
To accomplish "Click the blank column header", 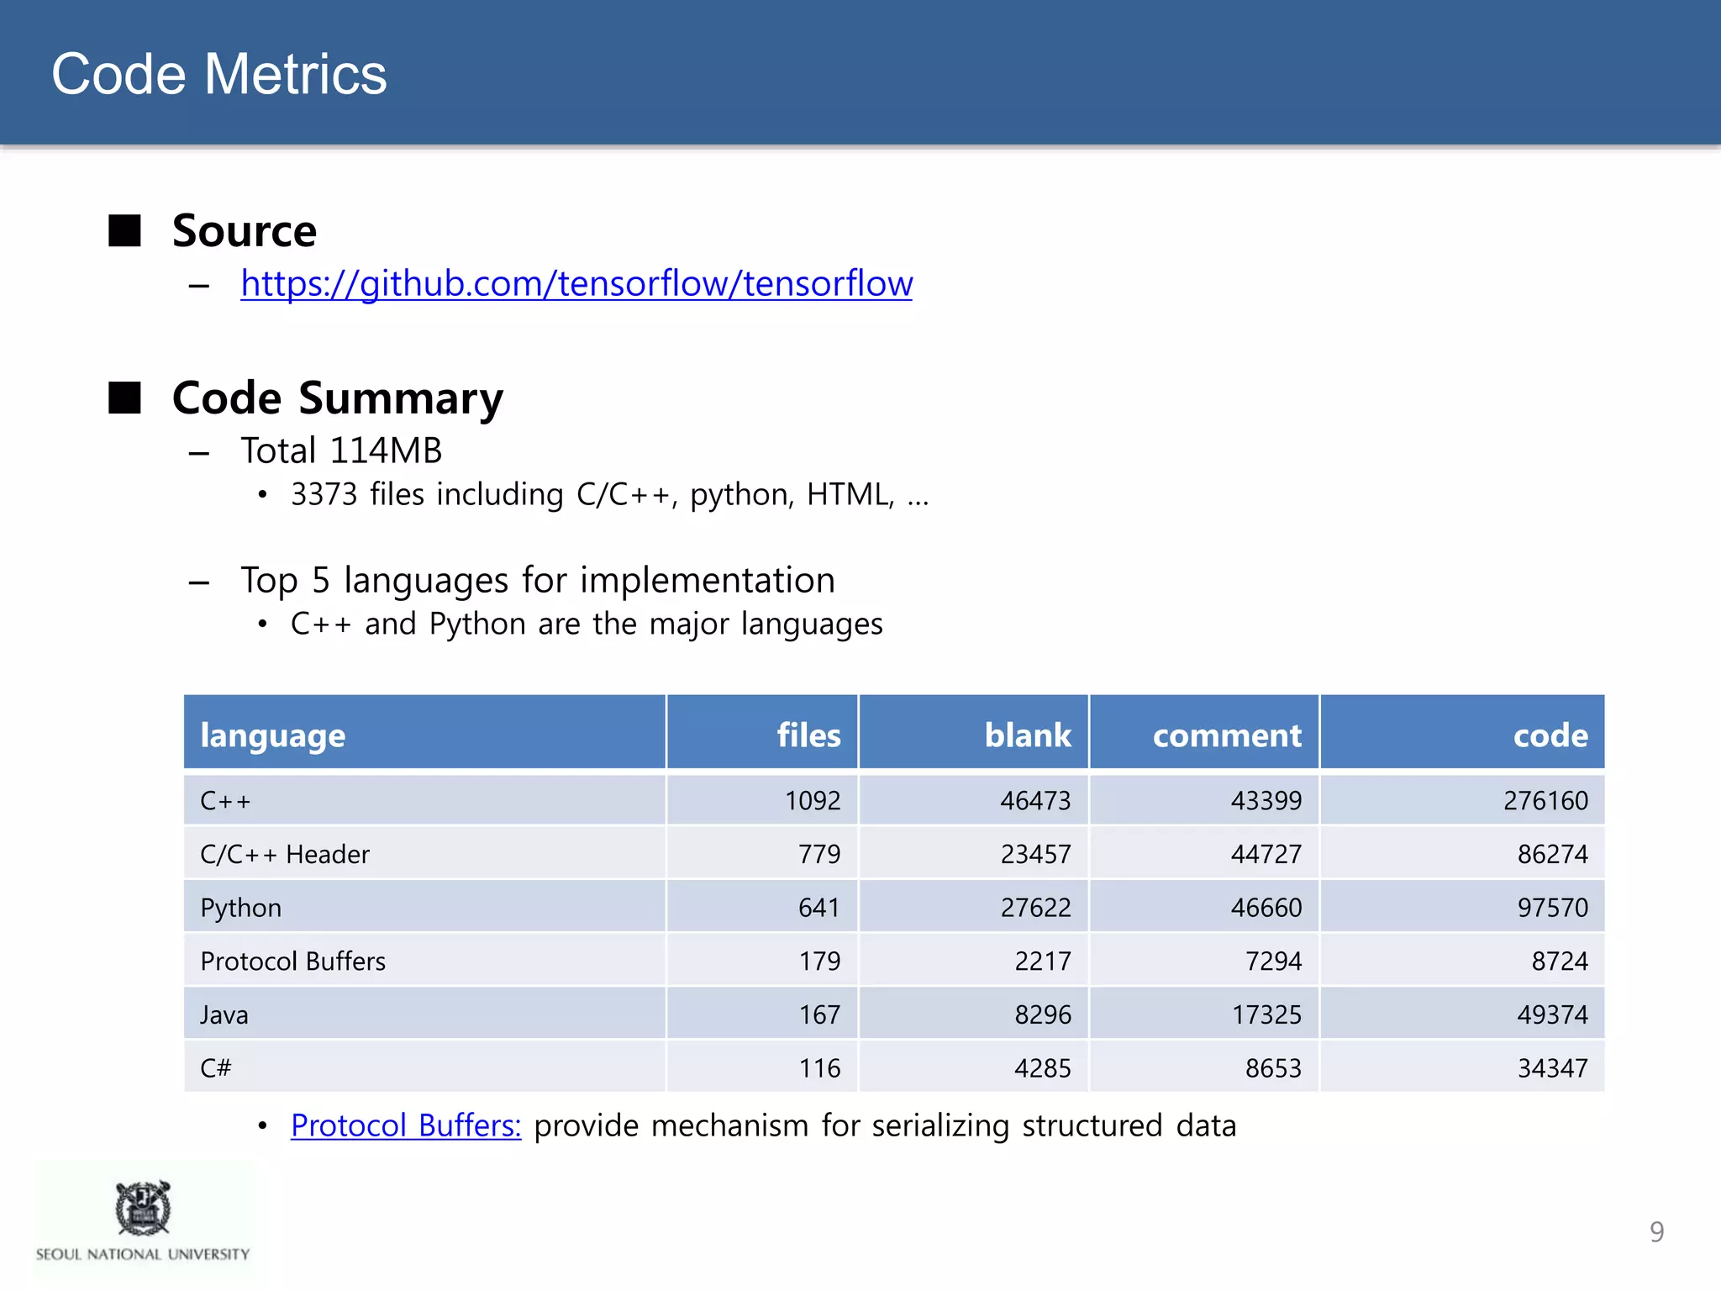I will point(1027,735).
